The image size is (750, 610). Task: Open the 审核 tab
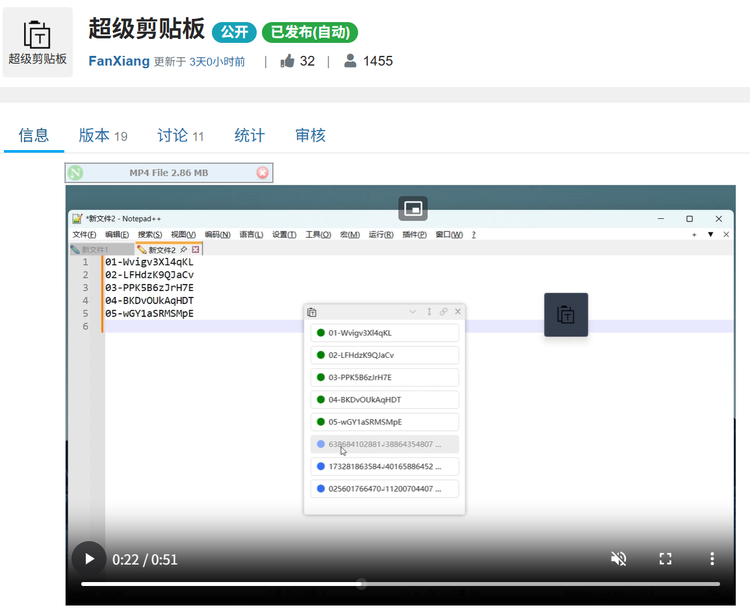tap(311, 135)
